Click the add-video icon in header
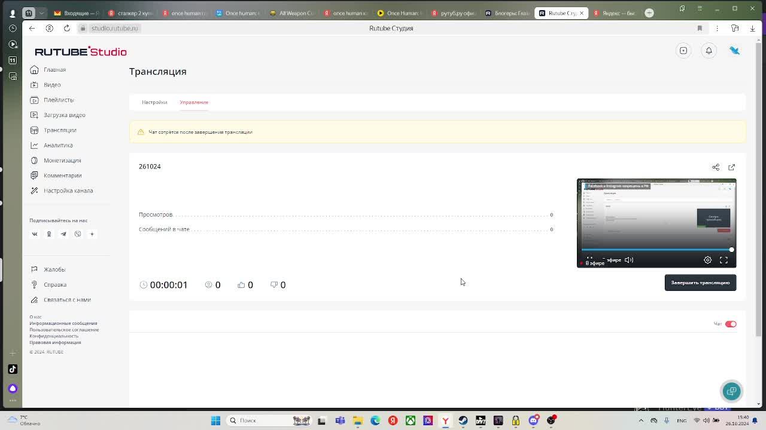The height and width of the screenshot is (430, 766). click(x=683, y=51)
